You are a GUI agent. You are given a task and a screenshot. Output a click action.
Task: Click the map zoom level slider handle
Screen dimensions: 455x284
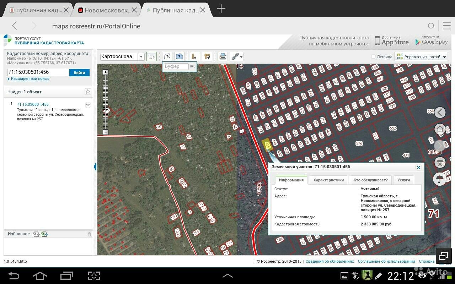click(x=105, y=88)
